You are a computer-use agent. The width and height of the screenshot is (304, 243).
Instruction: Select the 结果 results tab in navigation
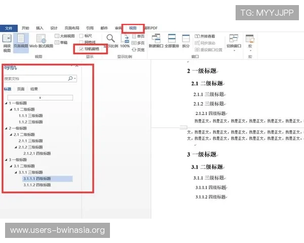click(x=34, y=89)
